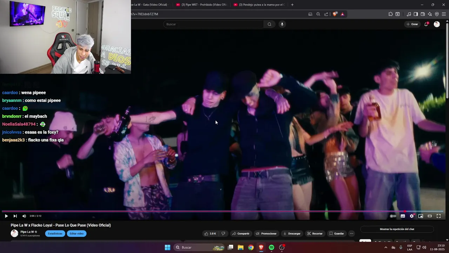Viewport: 449px width, 253px height.
Task: Focus the YouTube Buscar search field
Action: (213, 24)
